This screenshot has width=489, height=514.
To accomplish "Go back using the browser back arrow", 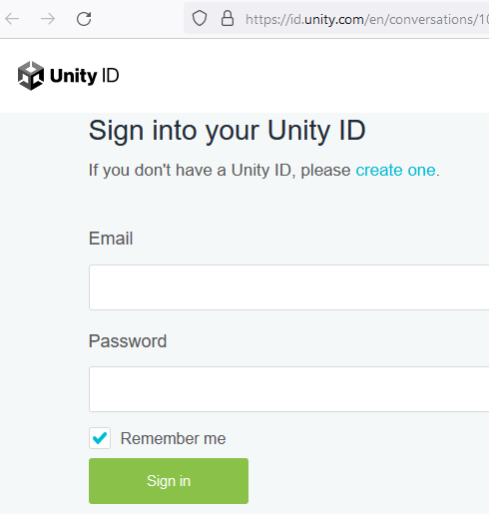I will [x=12, y=19].
